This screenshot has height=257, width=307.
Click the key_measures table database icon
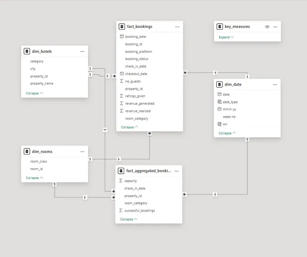[220, 26]
